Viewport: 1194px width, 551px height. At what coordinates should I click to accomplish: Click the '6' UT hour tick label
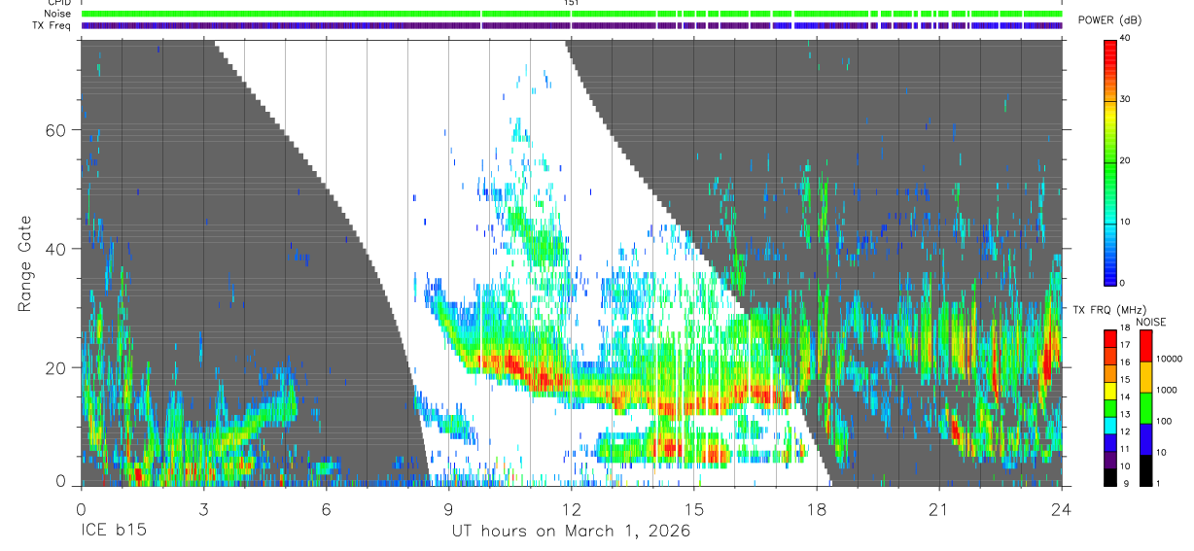pos(326,509)
